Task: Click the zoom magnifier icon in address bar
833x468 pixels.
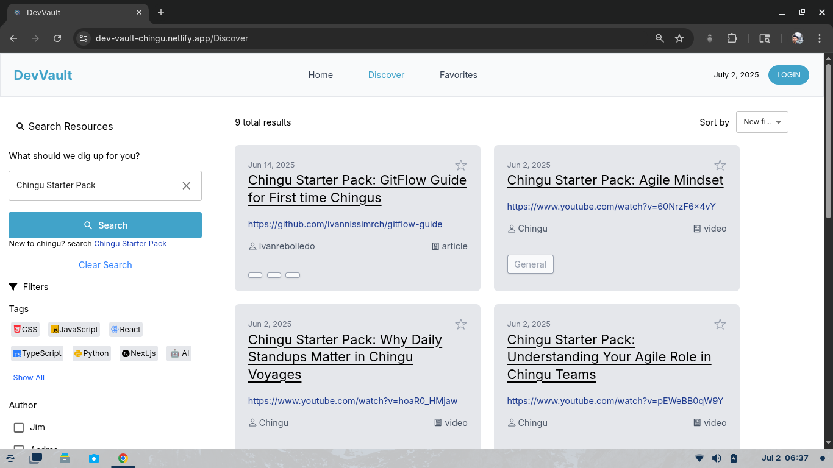Action: click(659, 38)
